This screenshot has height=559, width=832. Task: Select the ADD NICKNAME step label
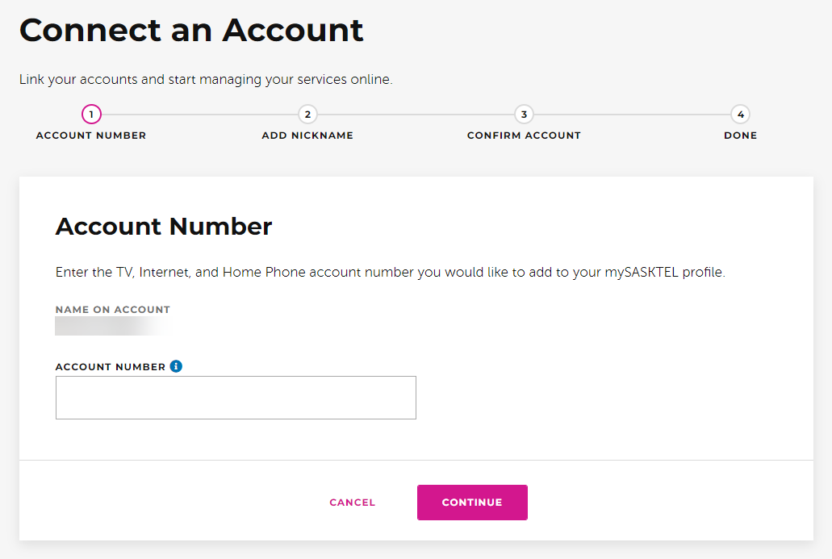pos(307,135)
